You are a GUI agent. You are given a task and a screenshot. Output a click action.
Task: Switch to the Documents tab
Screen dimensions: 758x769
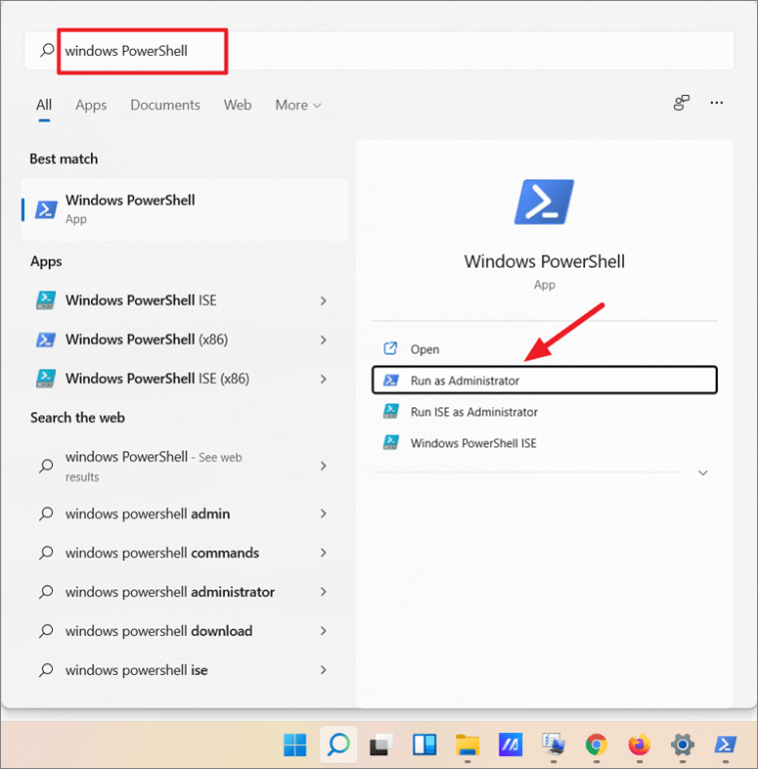pos(165,105)
